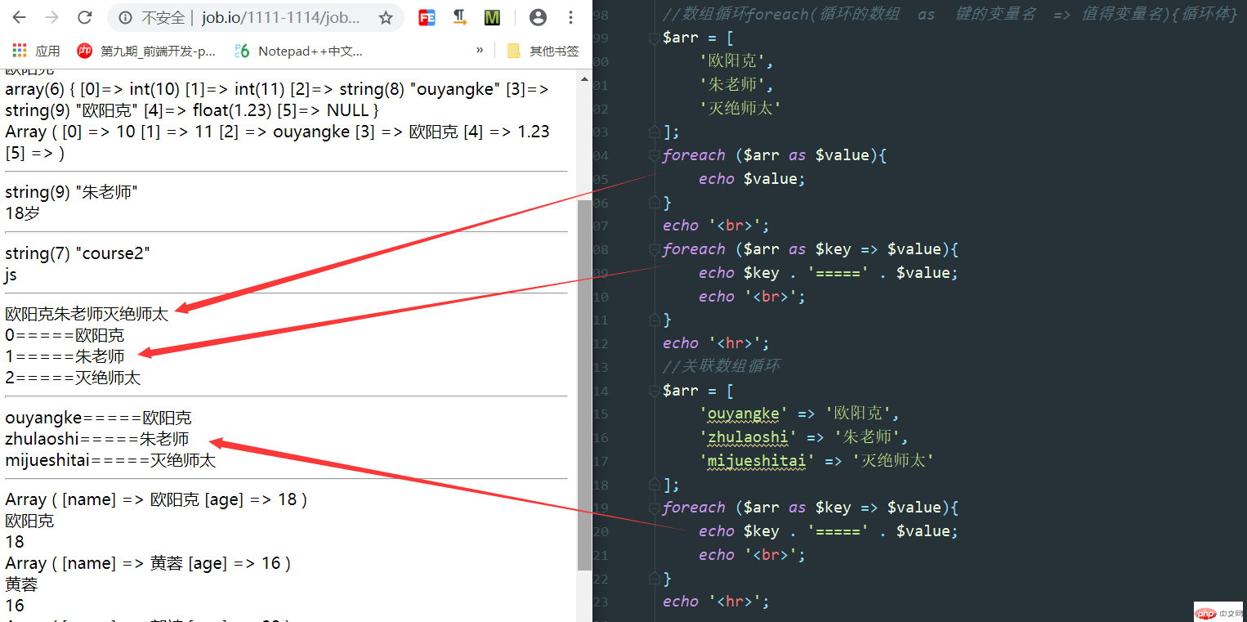Image resolution: width=1247 pixels, height=622 pixels.
Task: Reload the job.io page
Action: click(x=84, y=17)
